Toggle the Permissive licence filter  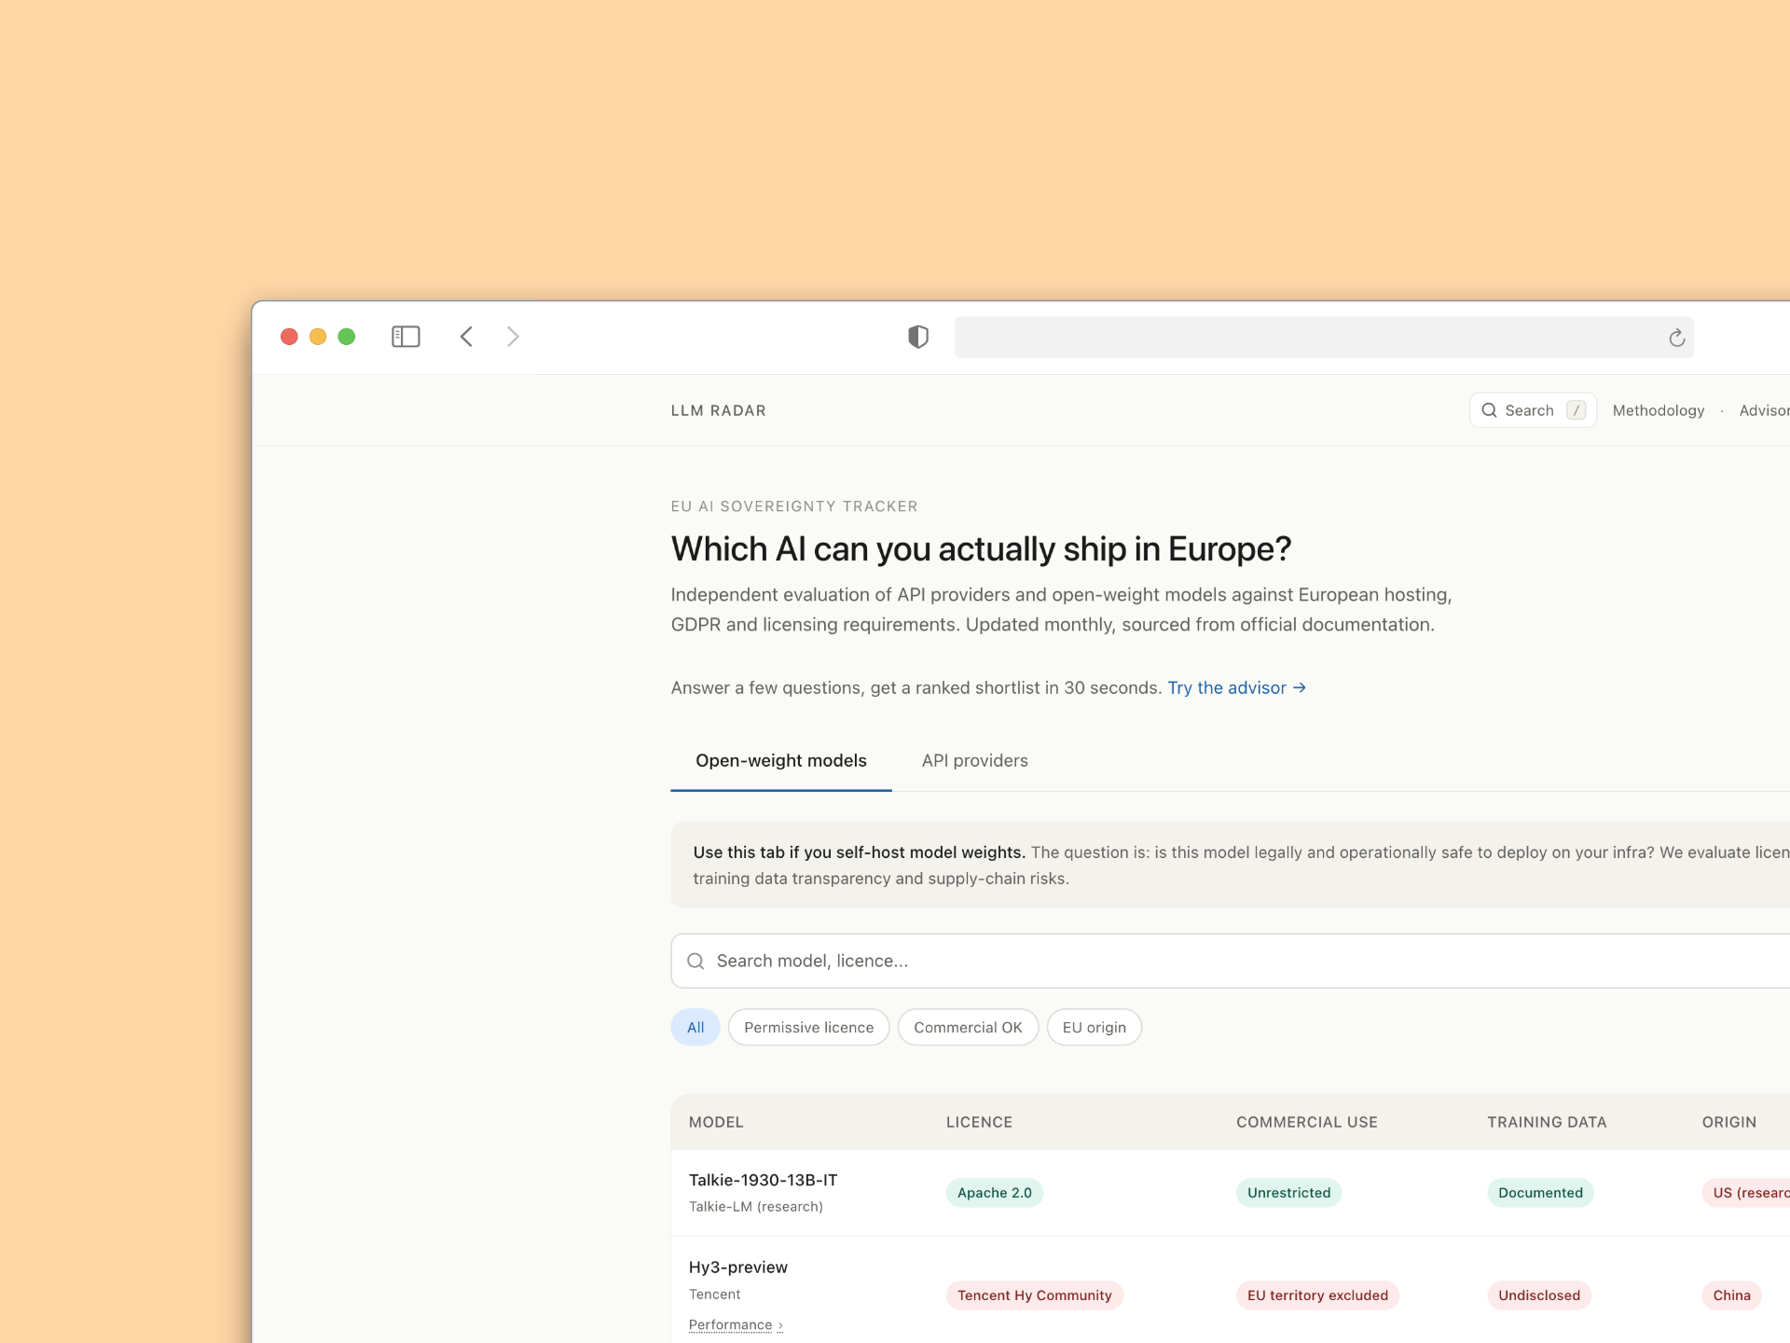point(808,1028)
